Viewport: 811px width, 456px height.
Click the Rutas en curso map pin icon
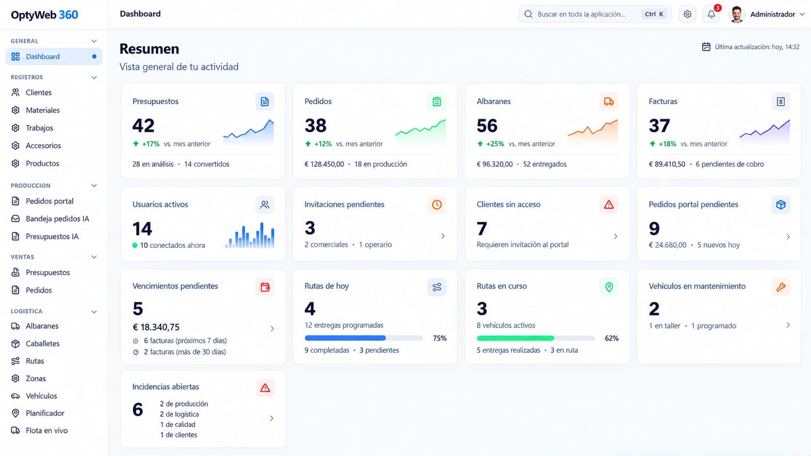pyautogui.click(x=609, y=287)
